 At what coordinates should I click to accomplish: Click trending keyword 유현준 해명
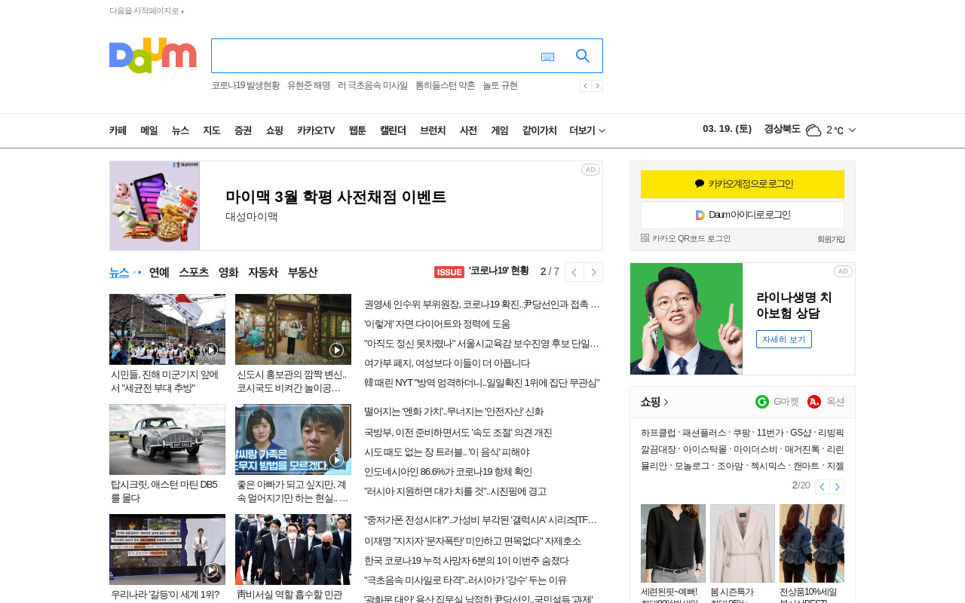308,85
